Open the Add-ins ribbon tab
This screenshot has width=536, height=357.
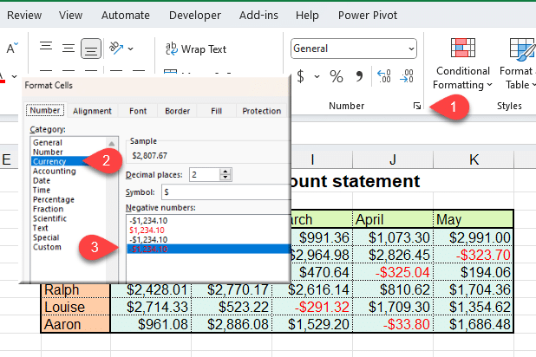coord(258,15)
